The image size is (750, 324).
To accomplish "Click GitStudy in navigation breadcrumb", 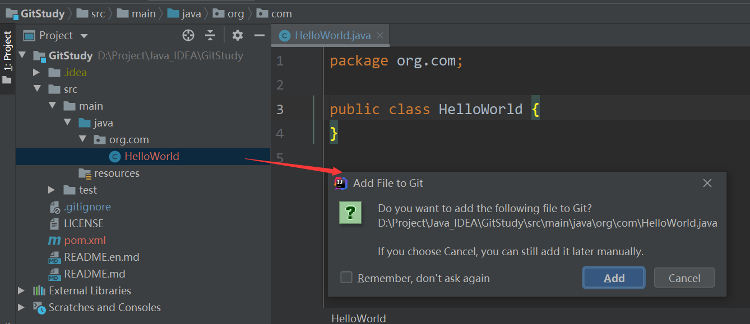I will (43, 13).
